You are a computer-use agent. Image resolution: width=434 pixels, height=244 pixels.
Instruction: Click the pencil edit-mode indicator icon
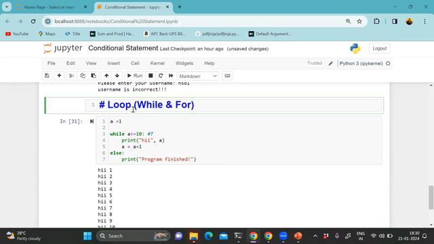click(331, 63)
